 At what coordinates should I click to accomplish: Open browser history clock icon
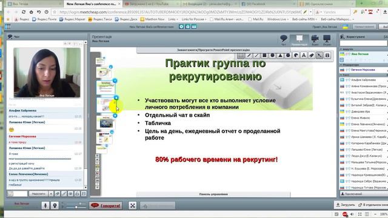click(47, 12)
